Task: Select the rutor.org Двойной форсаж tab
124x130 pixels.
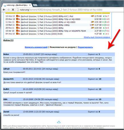Action: coord(17,5)
